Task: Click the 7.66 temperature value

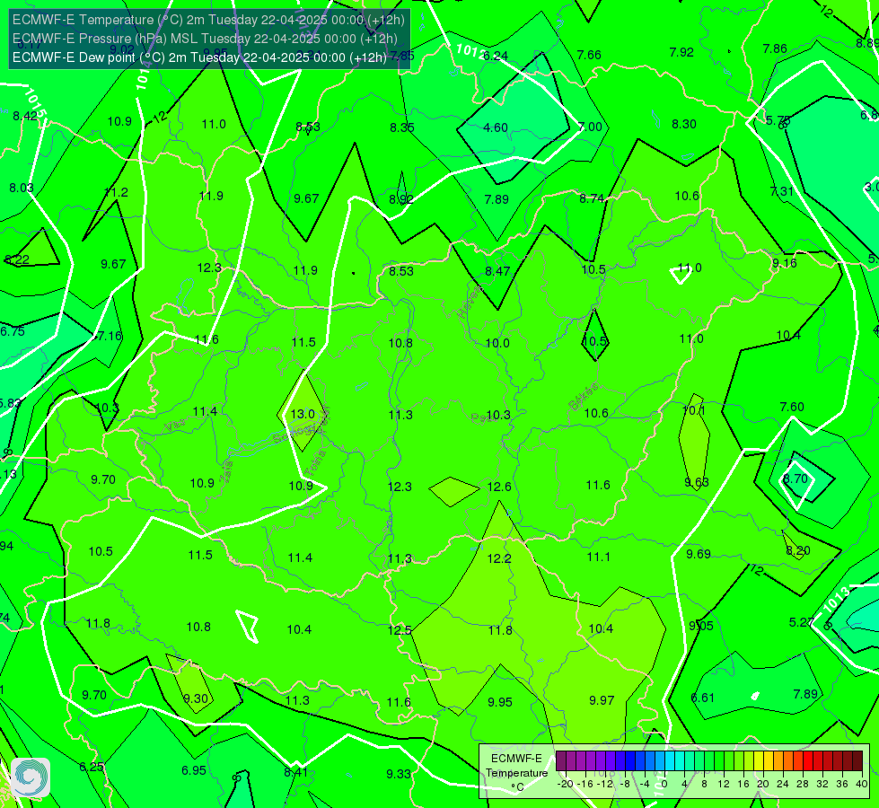Action: (589, 55)
